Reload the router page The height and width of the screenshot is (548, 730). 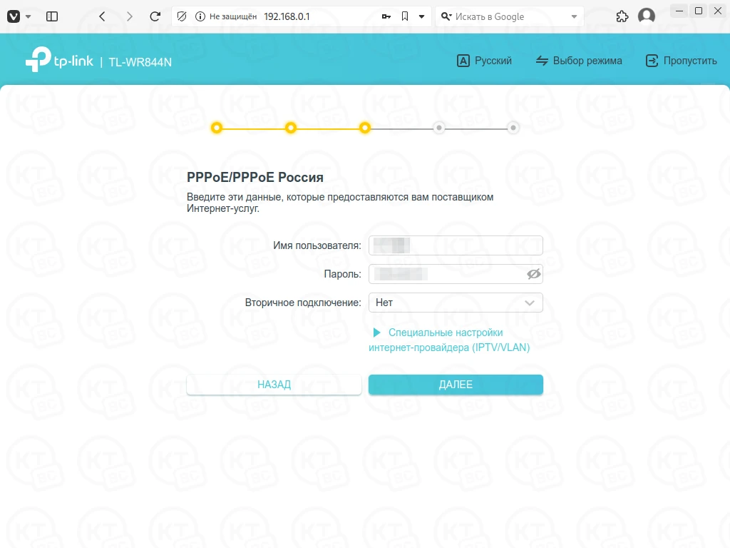[155, 17]
